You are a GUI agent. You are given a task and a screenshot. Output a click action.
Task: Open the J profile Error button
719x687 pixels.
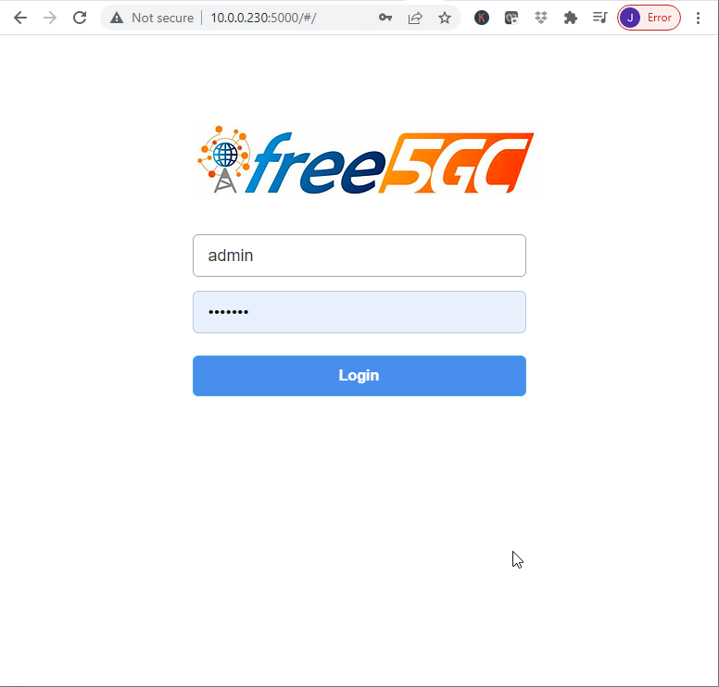[649, 18]
